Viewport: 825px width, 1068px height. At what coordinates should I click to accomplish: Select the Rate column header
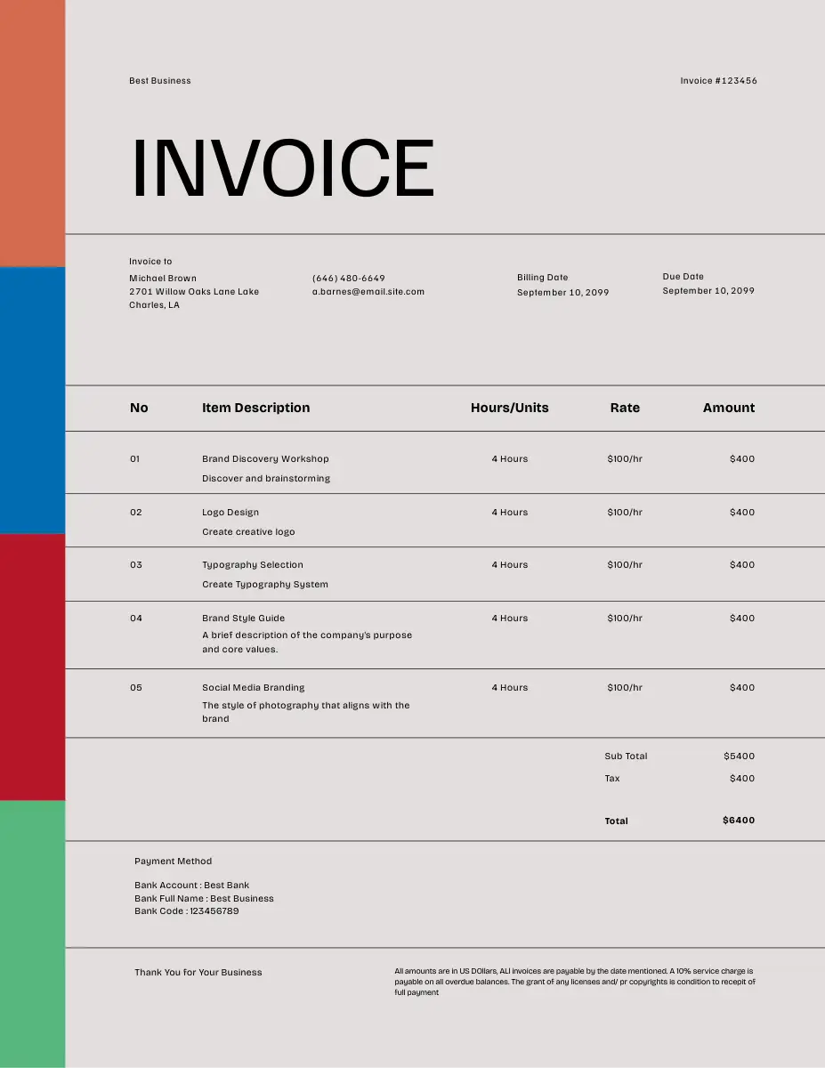[x=624, y=408]
